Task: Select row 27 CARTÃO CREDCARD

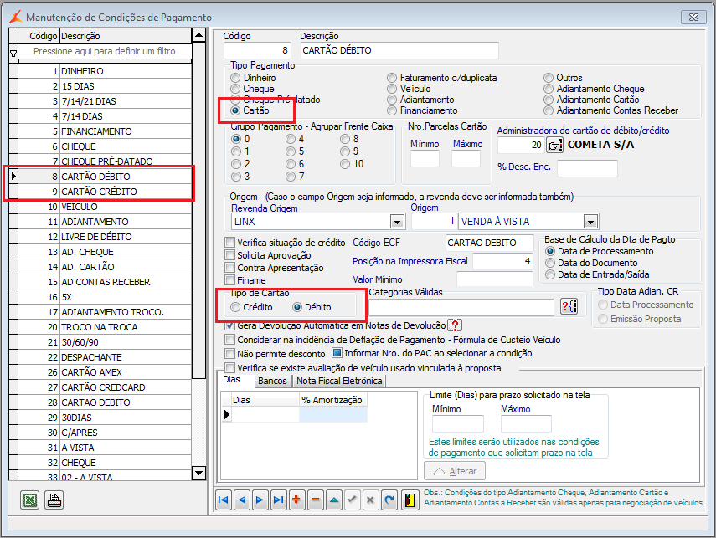Action: click(x=105, y=387)
